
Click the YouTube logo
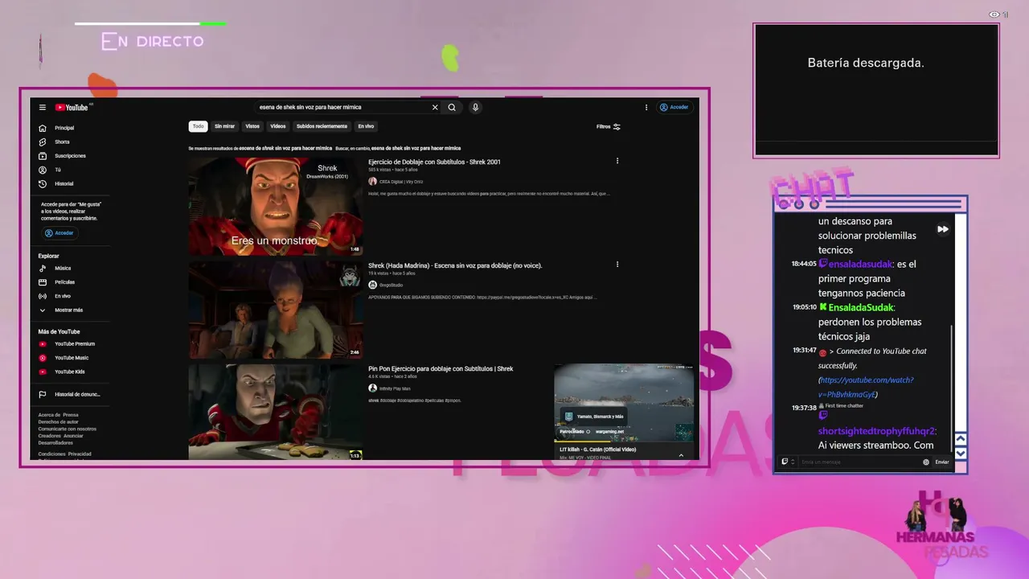pyautogui.click(x=72, y=107)
